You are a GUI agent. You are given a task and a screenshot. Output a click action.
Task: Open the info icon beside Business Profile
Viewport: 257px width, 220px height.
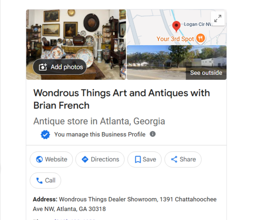pos(153,134)
